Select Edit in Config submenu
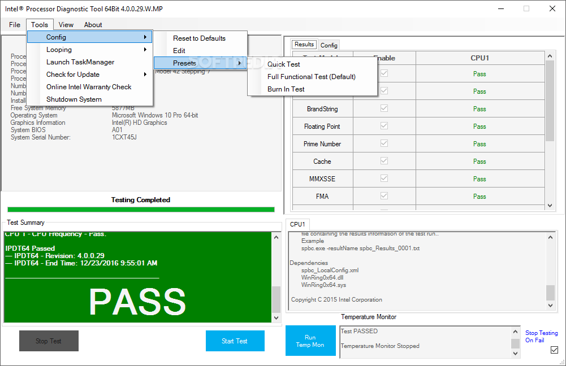Viewport: 566px width, 366px height. (200, 50)
